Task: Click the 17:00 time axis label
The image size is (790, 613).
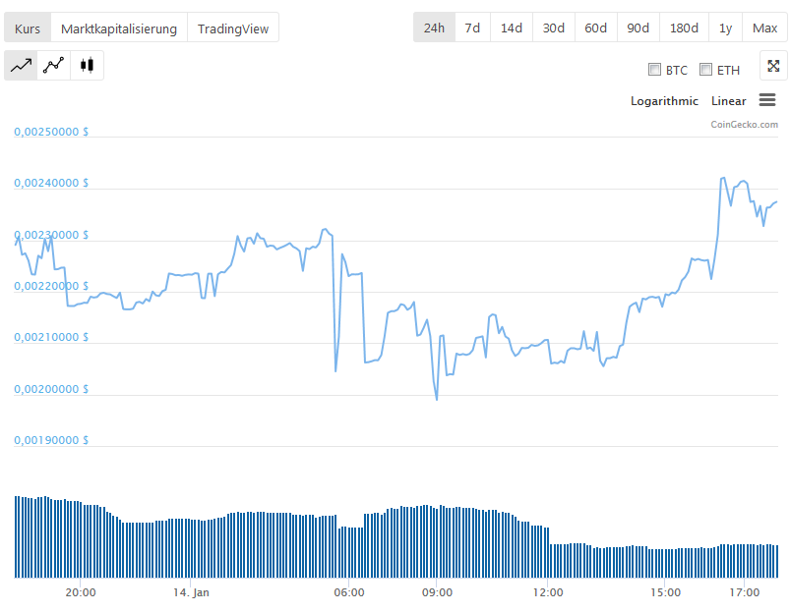Action: [x=744, y=592]
